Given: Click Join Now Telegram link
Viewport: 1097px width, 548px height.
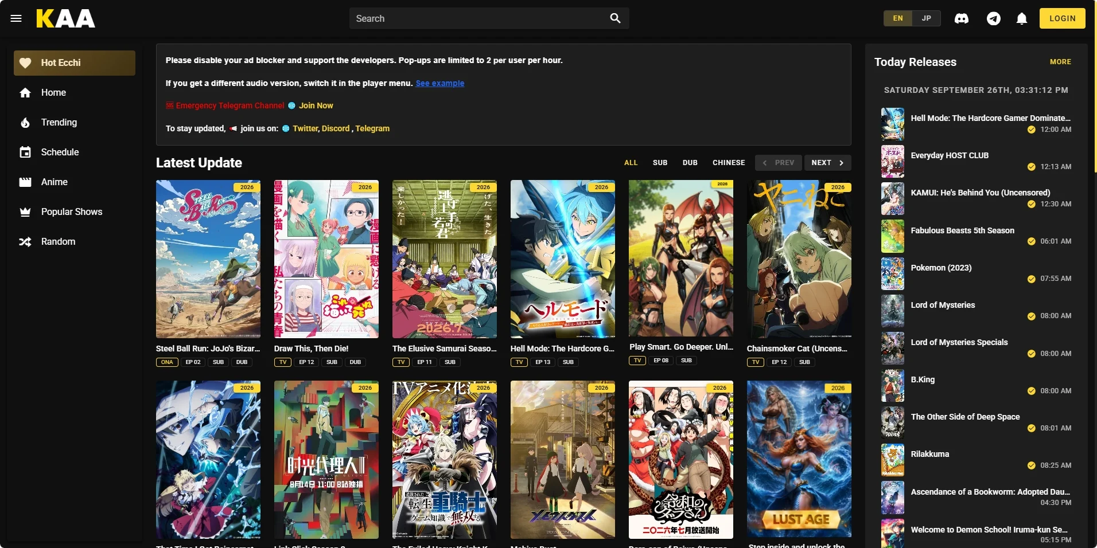Looking at the screenshot, I should pyautogui.click(x=316, y=105).
